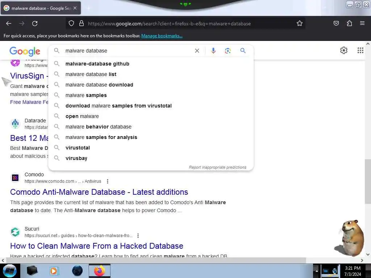Click the Datarade site favicon

pyautogui.click(x=15, y=124)
